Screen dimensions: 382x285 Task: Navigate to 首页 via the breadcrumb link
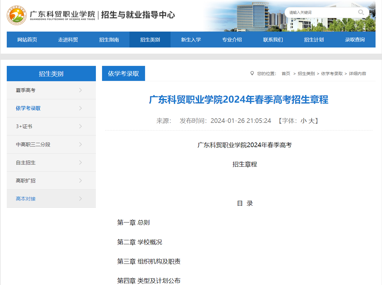click(285, 73)
